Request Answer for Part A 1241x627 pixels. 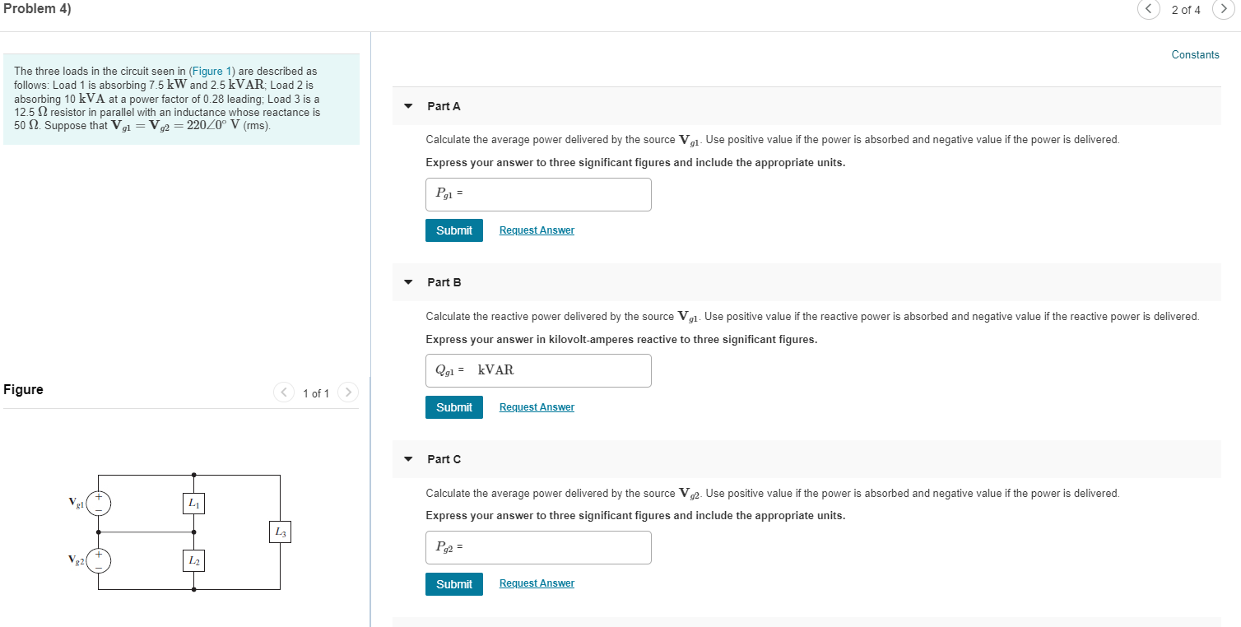[x=536, y=230]
